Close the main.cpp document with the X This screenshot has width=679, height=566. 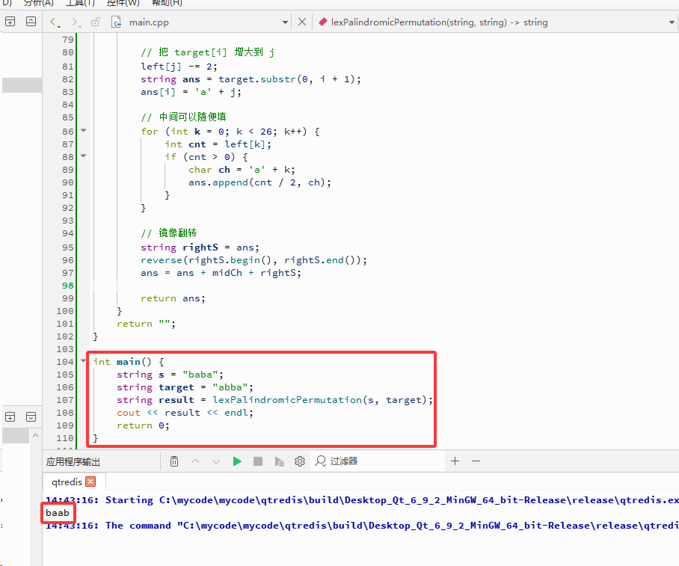tap(302, 22)
